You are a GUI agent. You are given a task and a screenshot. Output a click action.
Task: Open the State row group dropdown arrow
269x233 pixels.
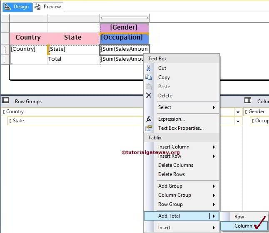(x=238, y=121)
